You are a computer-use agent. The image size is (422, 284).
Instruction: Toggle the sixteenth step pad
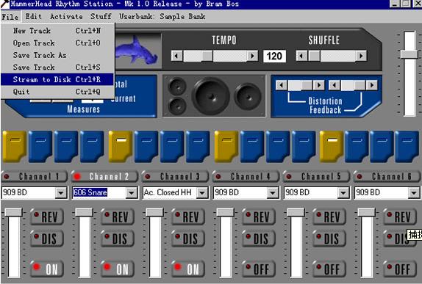(407, 147)
